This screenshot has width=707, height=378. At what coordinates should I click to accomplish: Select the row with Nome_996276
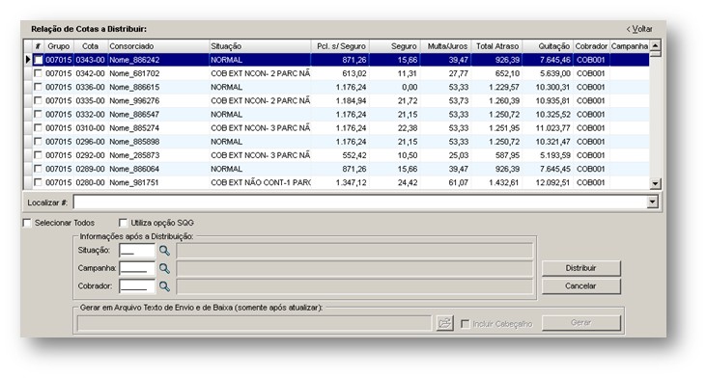[x=337, y=100]
